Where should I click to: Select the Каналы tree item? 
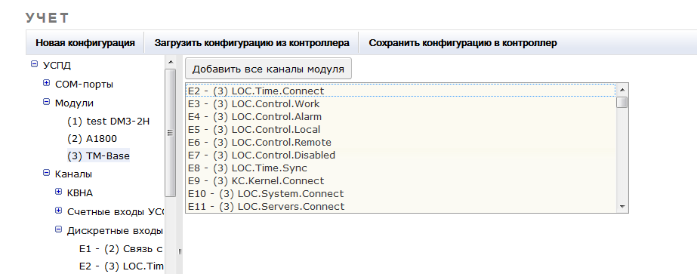point(73,174)
